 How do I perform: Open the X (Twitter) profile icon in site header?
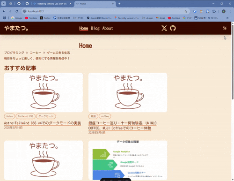tap(164, 28)
